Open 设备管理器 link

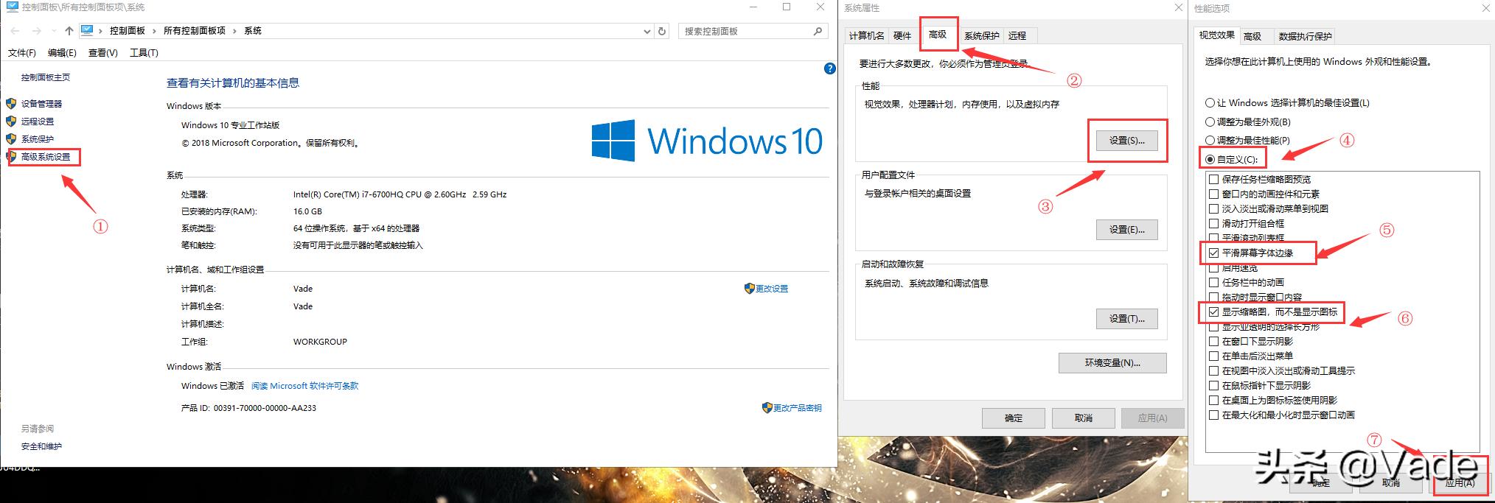(x=41, y=104)
